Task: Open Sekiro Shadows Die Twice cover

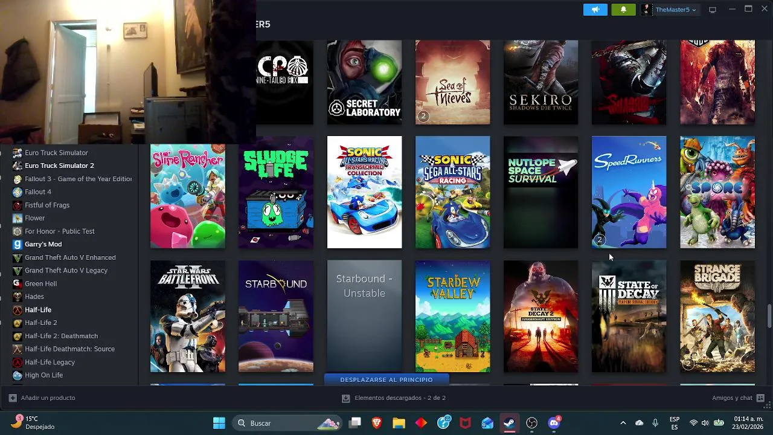Action: [x=540, y=82]
